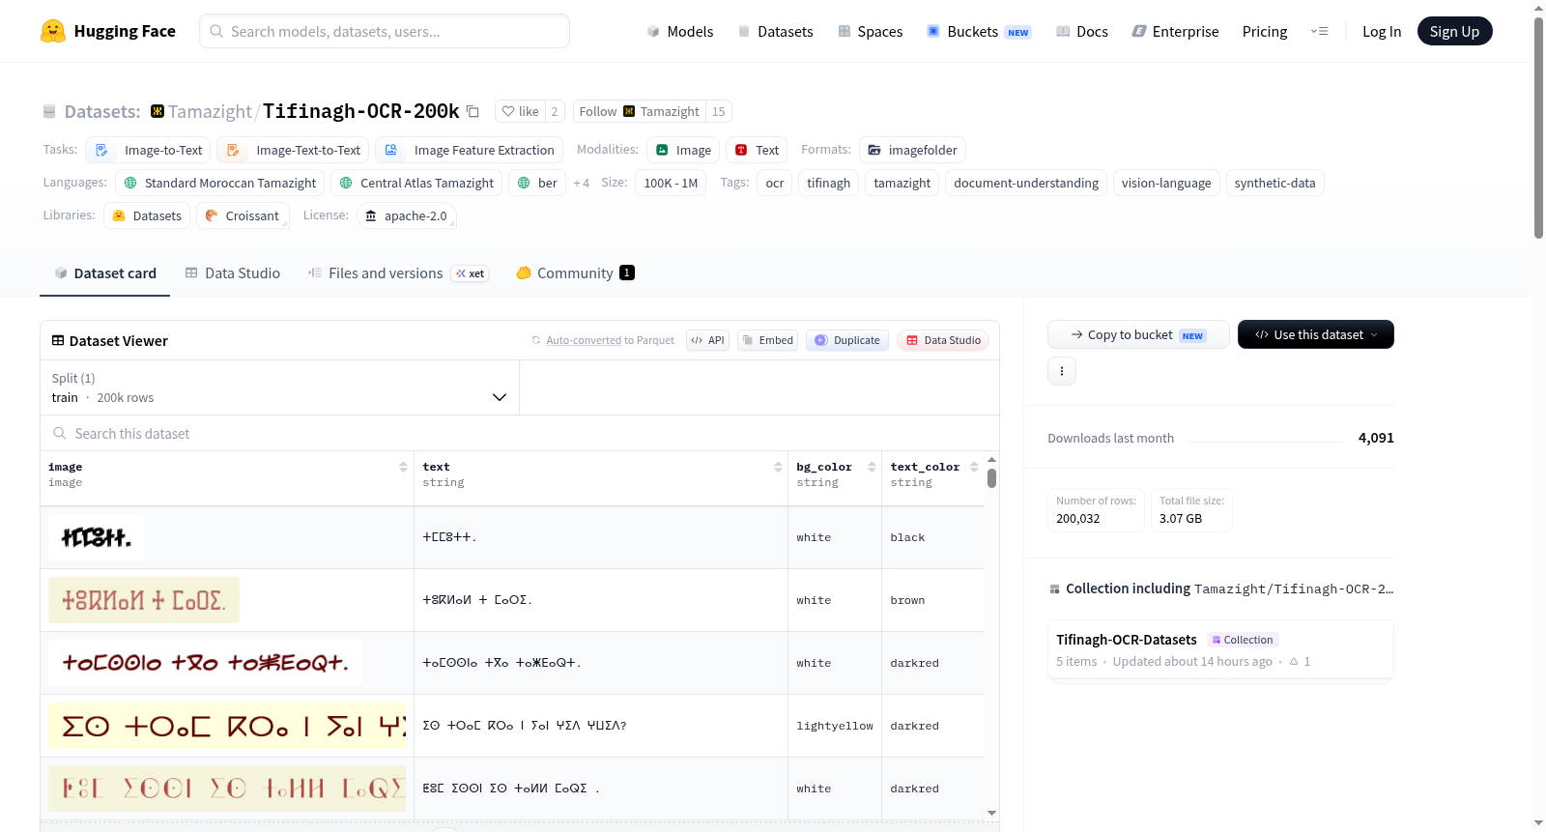Click the Embed button

pyautogui.click(x=767, y=340)
